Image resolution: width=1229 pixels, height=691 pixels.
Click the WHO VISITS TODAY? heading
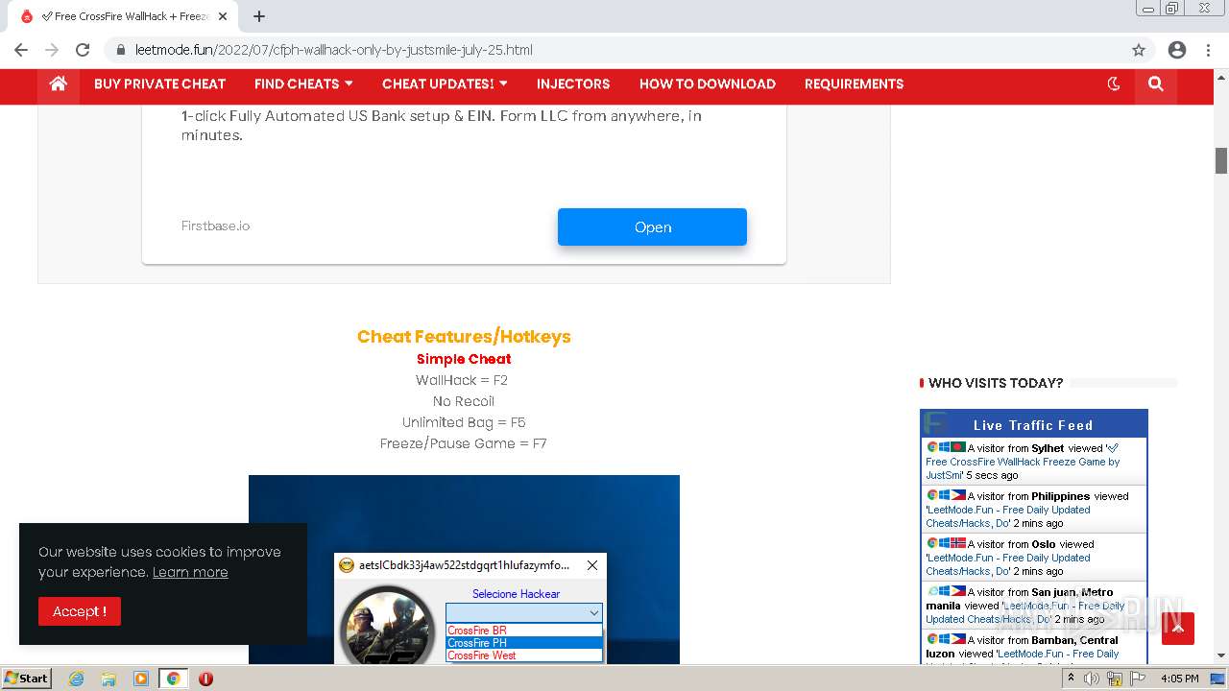pos(996,383)
